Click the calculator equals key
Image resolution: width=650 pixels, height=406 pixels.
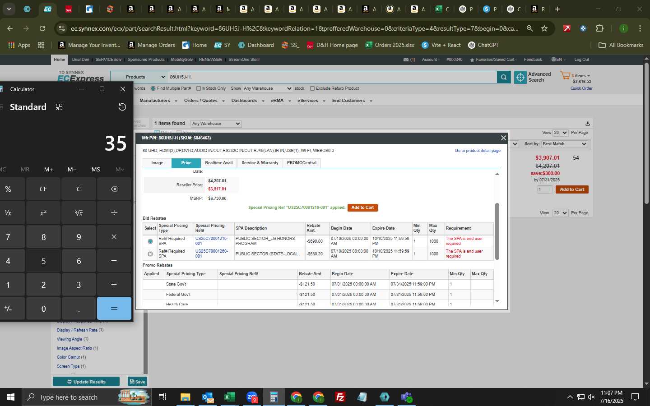(x=114, y=309)
